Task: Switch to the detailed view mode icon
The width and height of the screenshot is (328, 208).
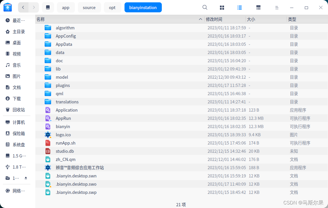Action: click(x=258, y=7)
